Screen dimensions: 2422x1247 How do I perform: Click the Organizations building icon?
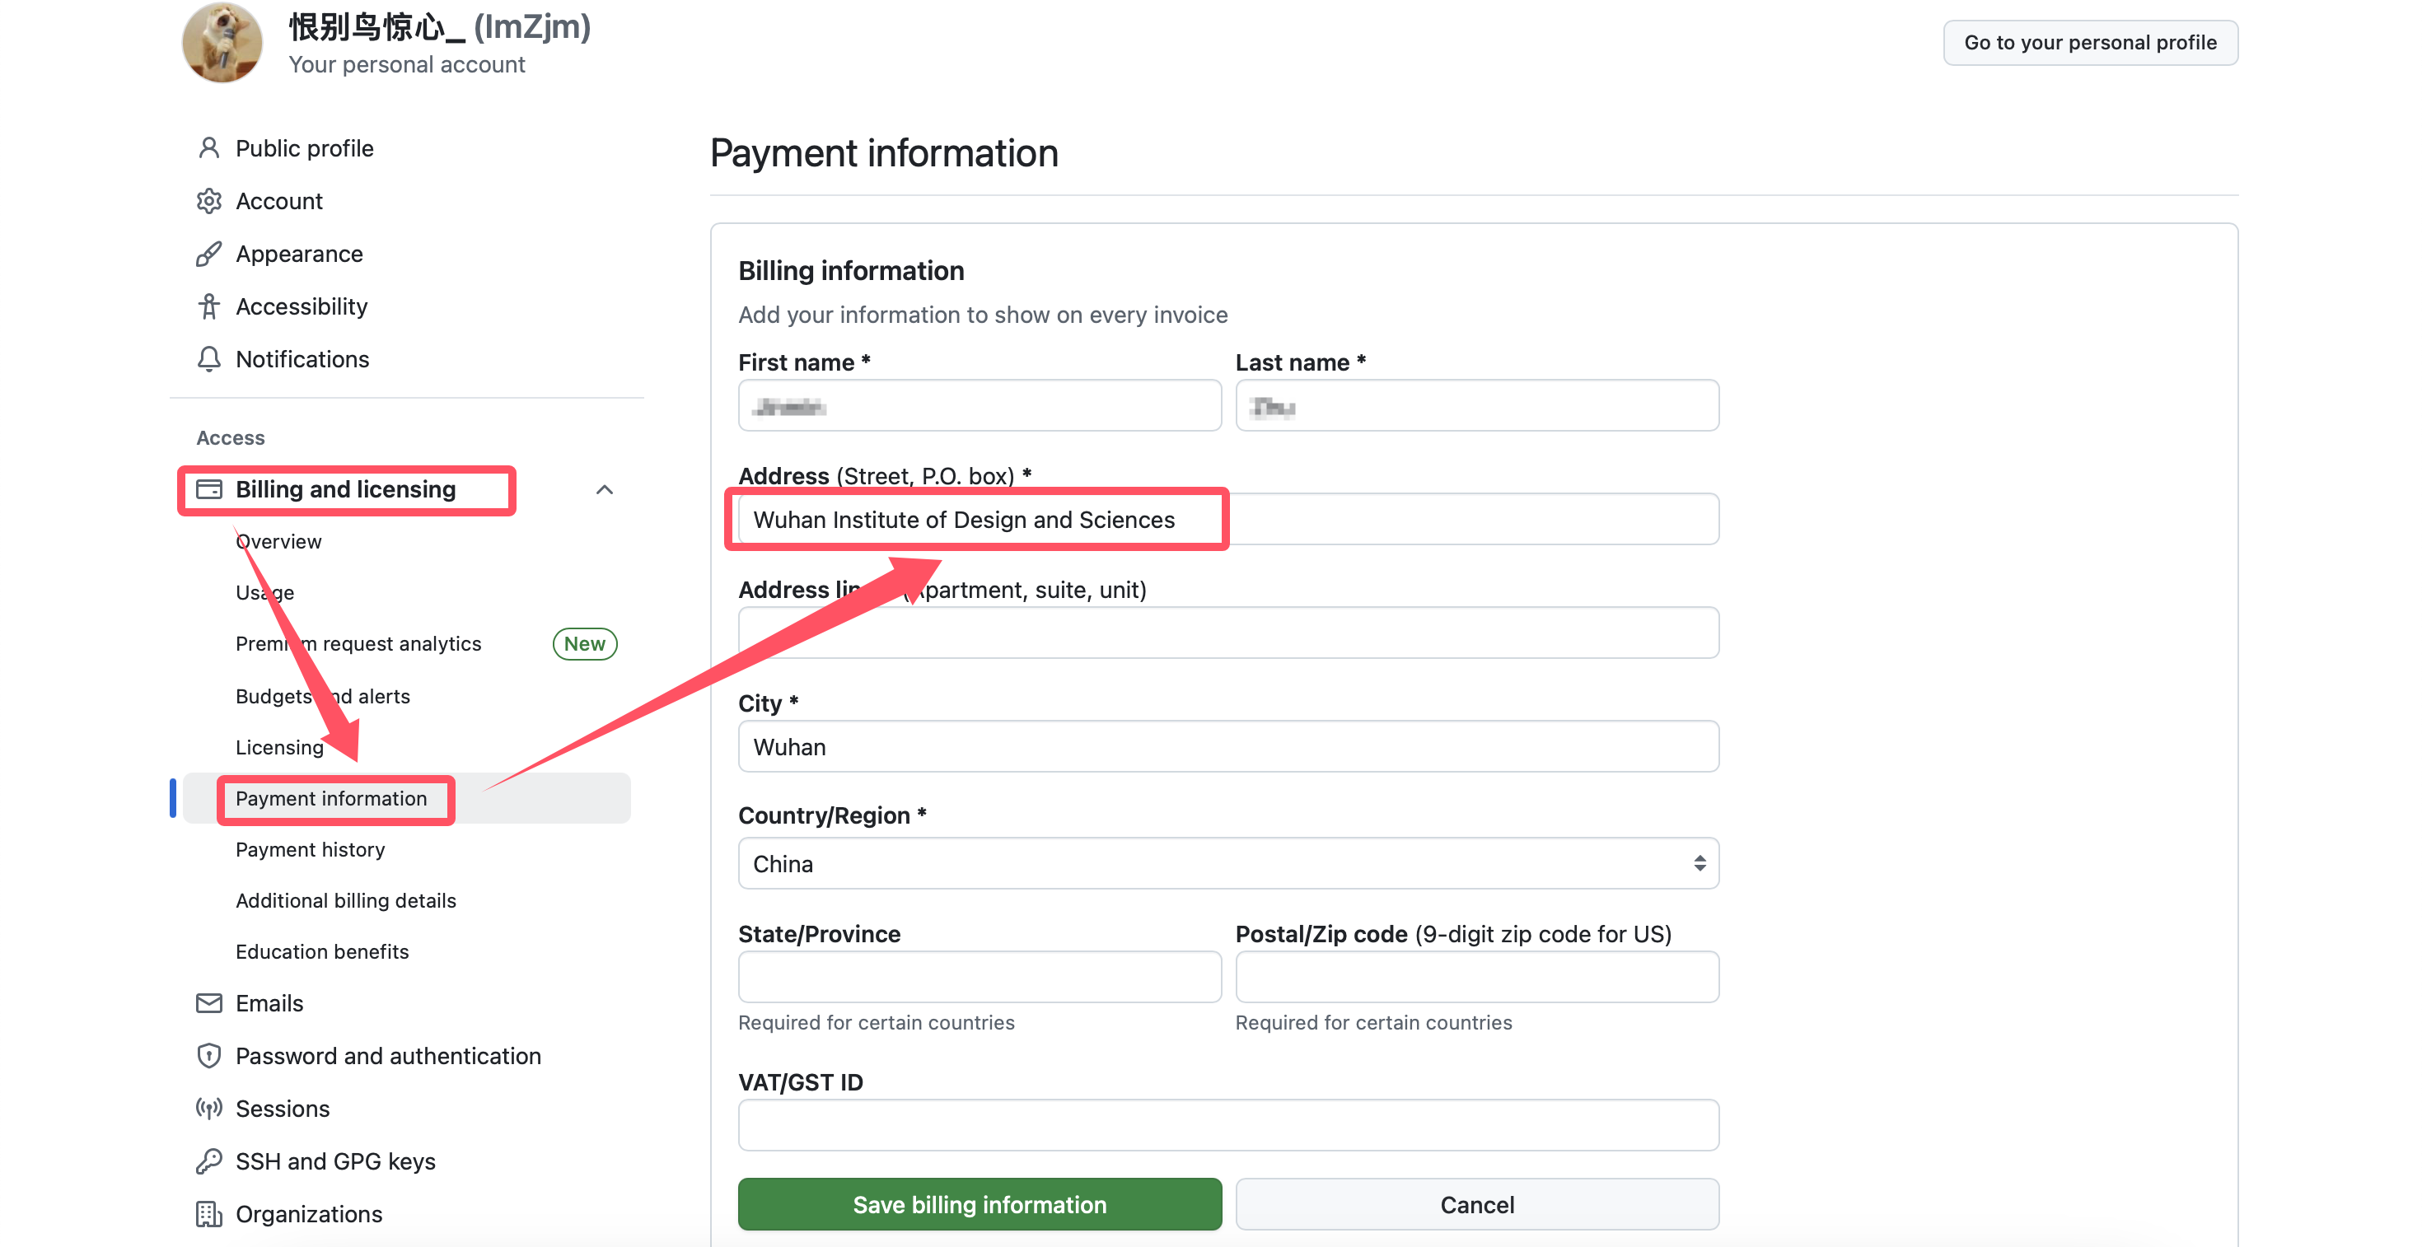tap(208, 1214)
